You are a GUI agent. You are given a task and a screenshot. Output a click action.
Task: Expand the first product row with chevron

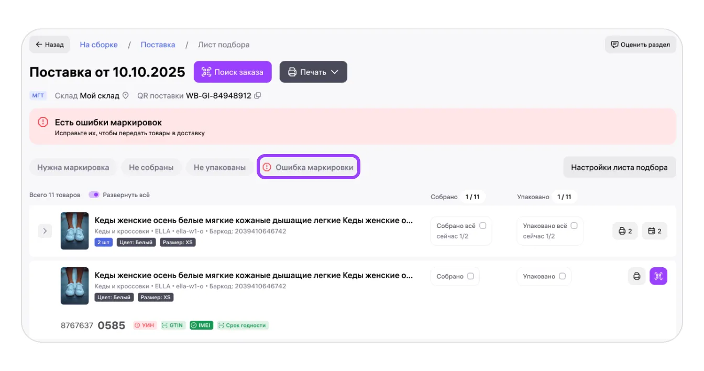[x=45, y=231]
